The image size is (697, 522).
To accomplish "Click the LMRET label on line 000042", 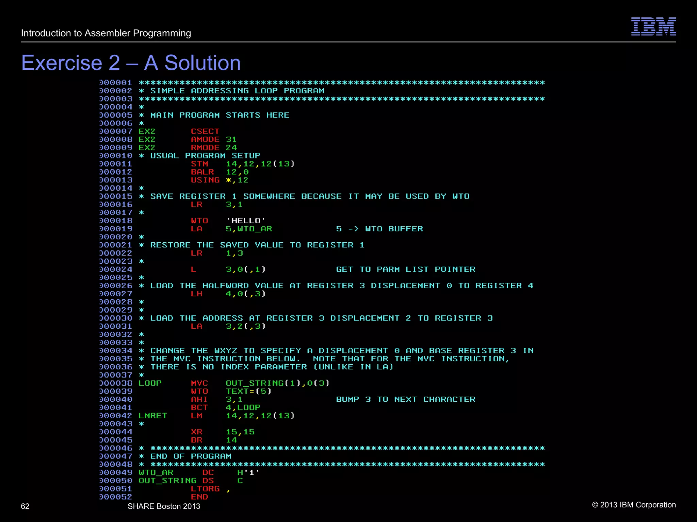I will pos(153,416).
